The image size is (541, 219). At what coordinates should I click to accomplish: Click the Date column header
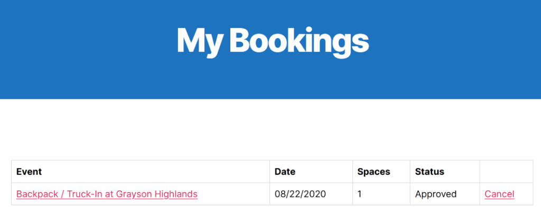pyautogui.click(x=285, y=172)
